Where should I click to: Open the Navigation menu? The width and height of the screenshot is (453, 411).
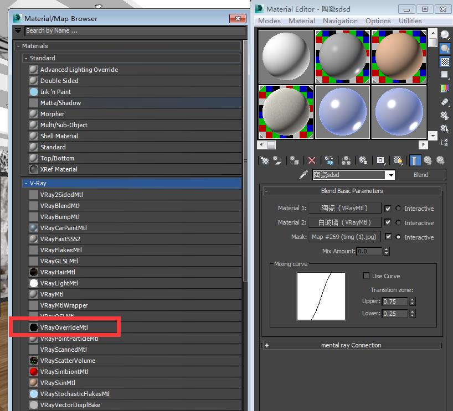click(340, 20)
